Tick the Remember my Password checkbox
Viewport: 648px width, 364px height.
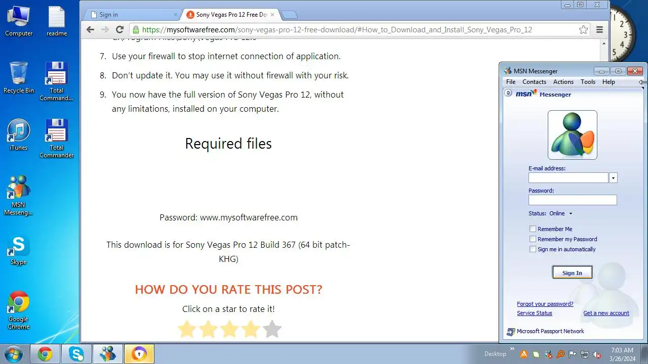tap(533, 239)
